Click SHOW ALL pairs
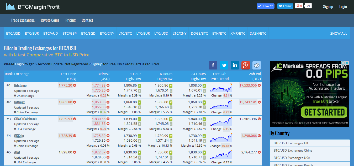This screenshot has width=354, height=166. 339,33
